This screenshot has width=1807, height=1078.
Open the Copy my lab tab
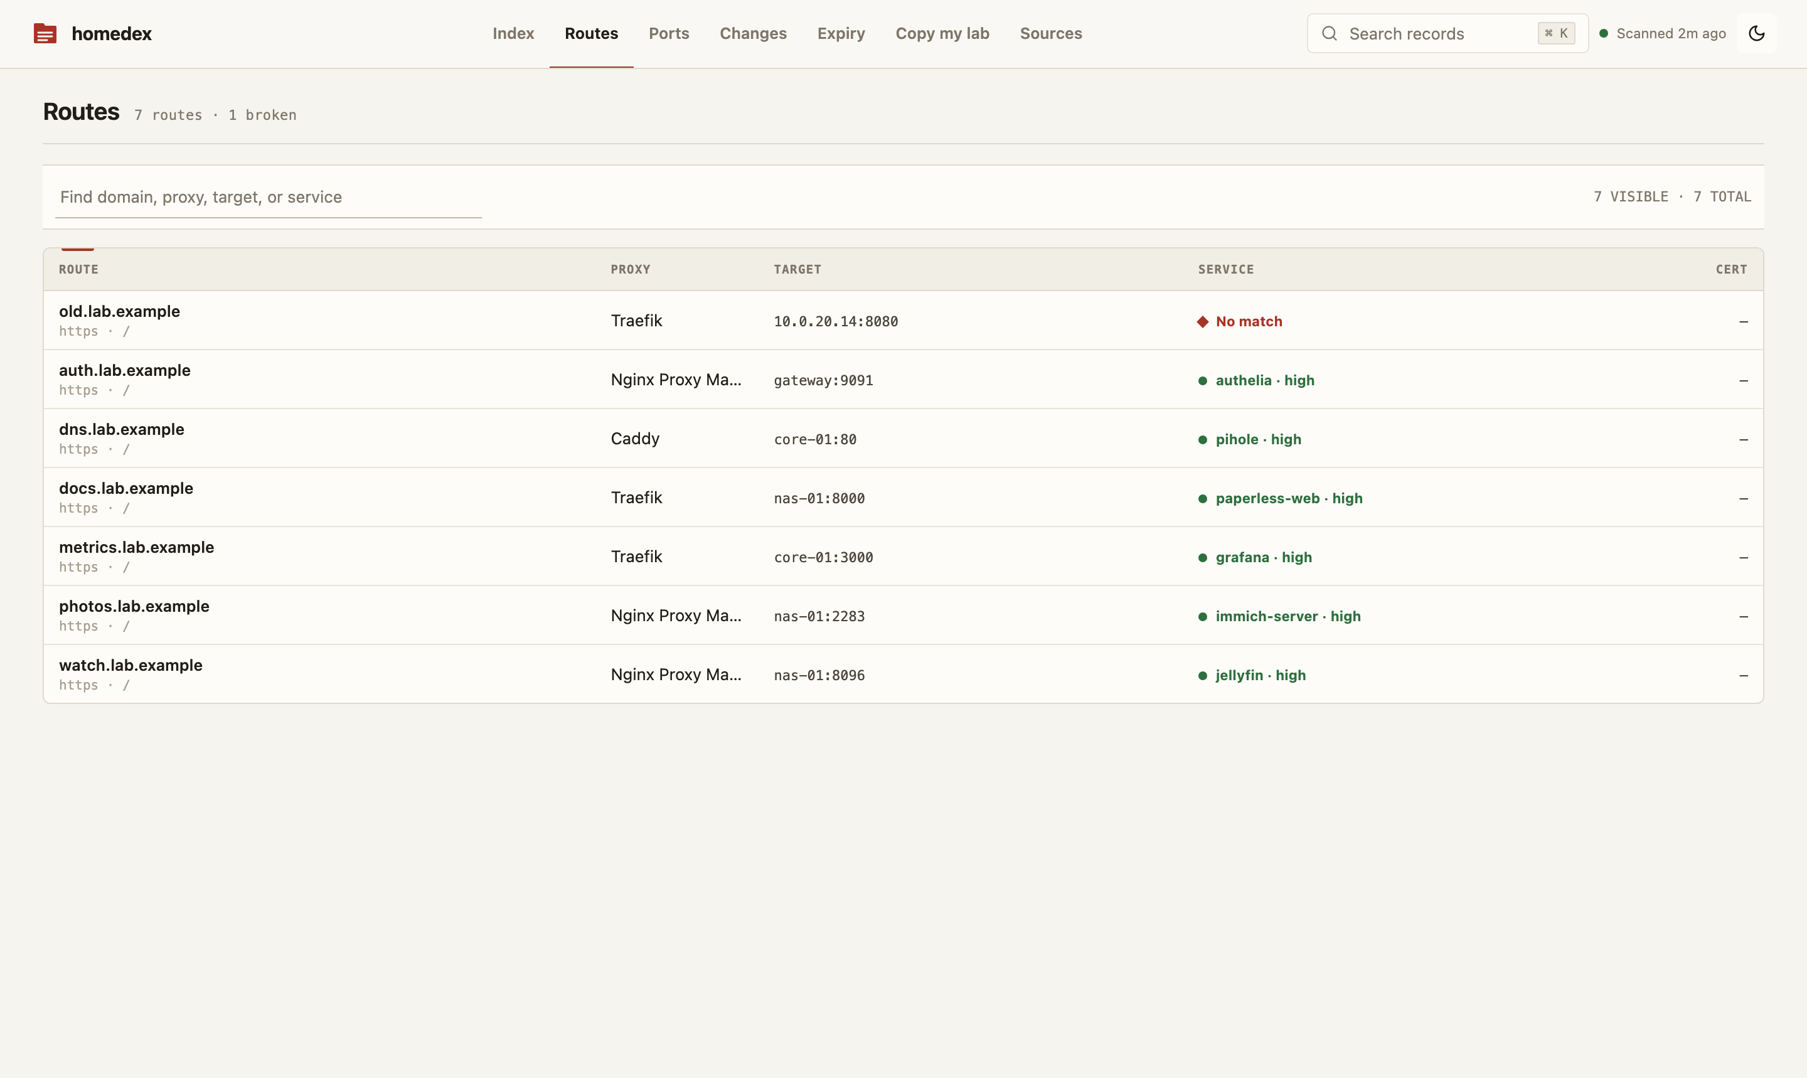tap(942, 33)
